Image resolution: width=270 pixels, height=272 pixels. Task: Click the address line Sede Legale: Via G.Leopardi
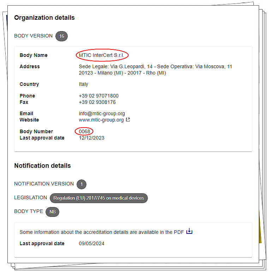(x=155, y=67)
